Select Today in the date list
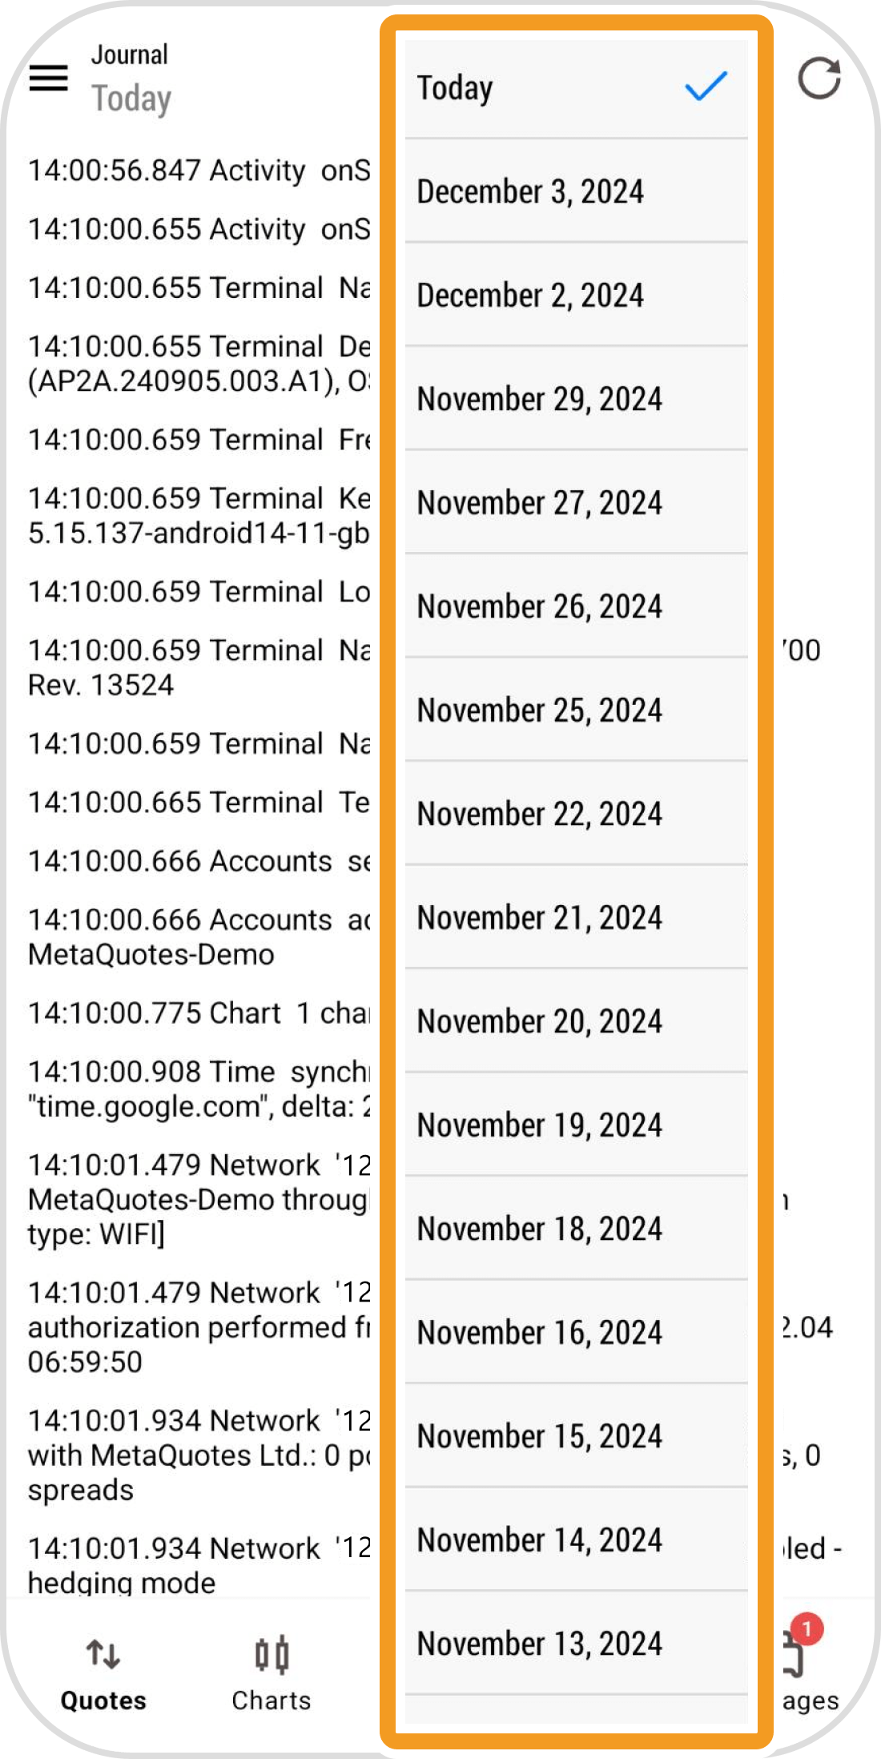The height and width of the screenshot is (1759, 881). point(455,88)
